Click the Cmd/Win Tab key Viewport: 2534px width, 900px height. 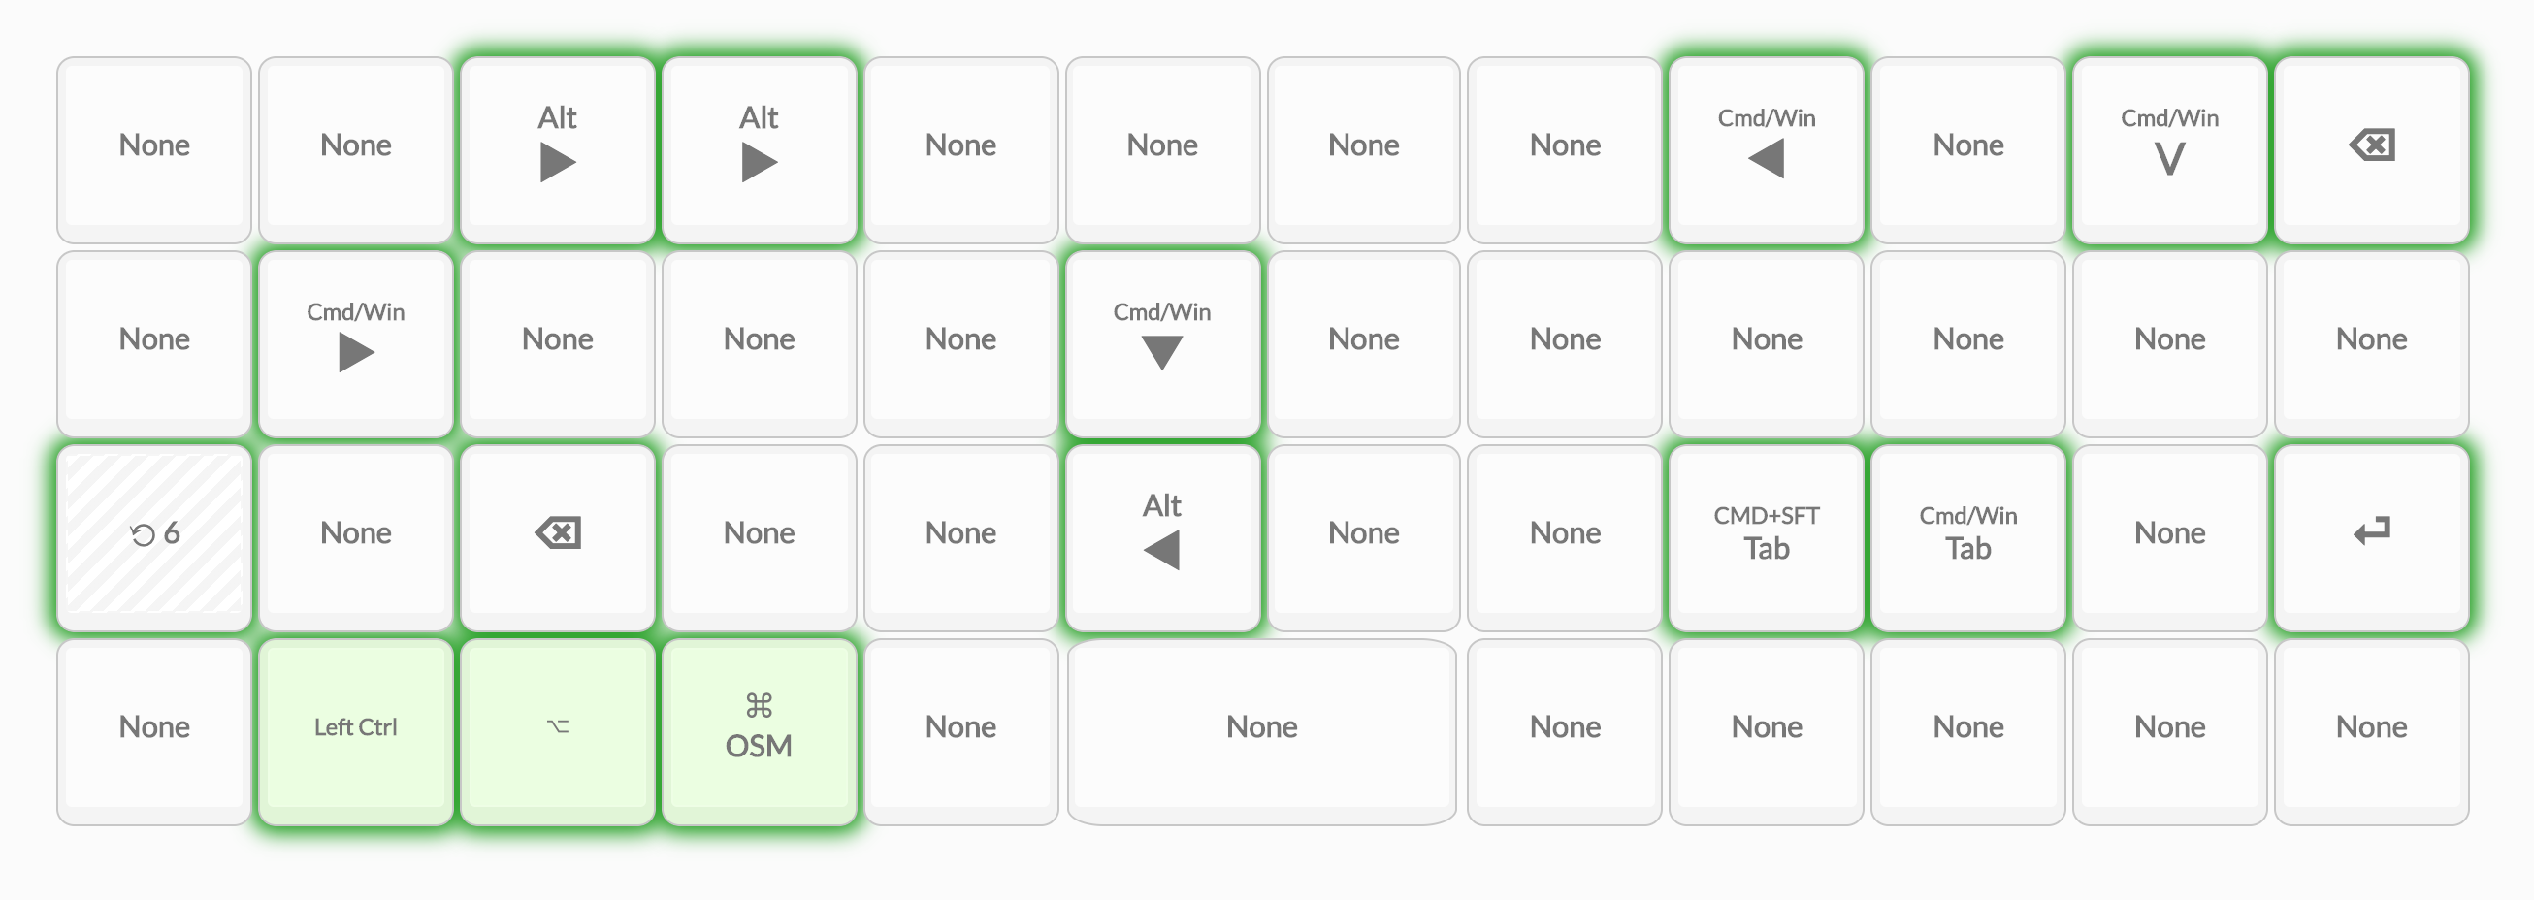tap(1967, 535)
